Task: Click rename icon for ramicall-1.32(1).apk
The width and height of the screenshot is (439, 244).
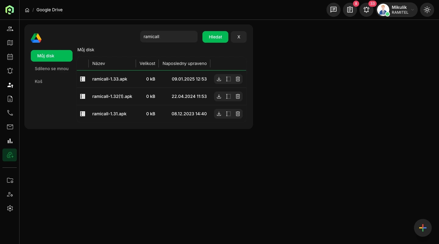Action: point(228,96)
